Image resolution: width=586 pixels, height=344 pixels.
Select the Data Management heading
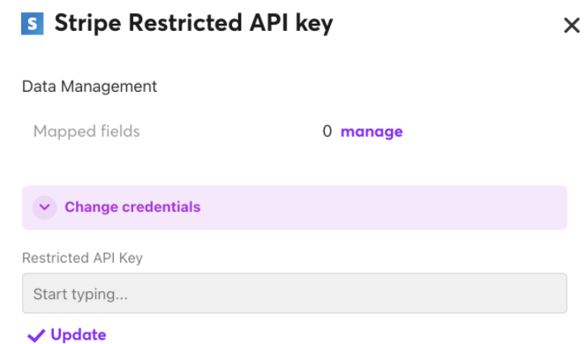click(x=89, y=86)
